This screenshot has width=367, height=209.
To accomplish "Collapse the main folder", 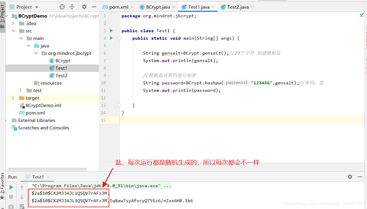I will click(21, 38).
